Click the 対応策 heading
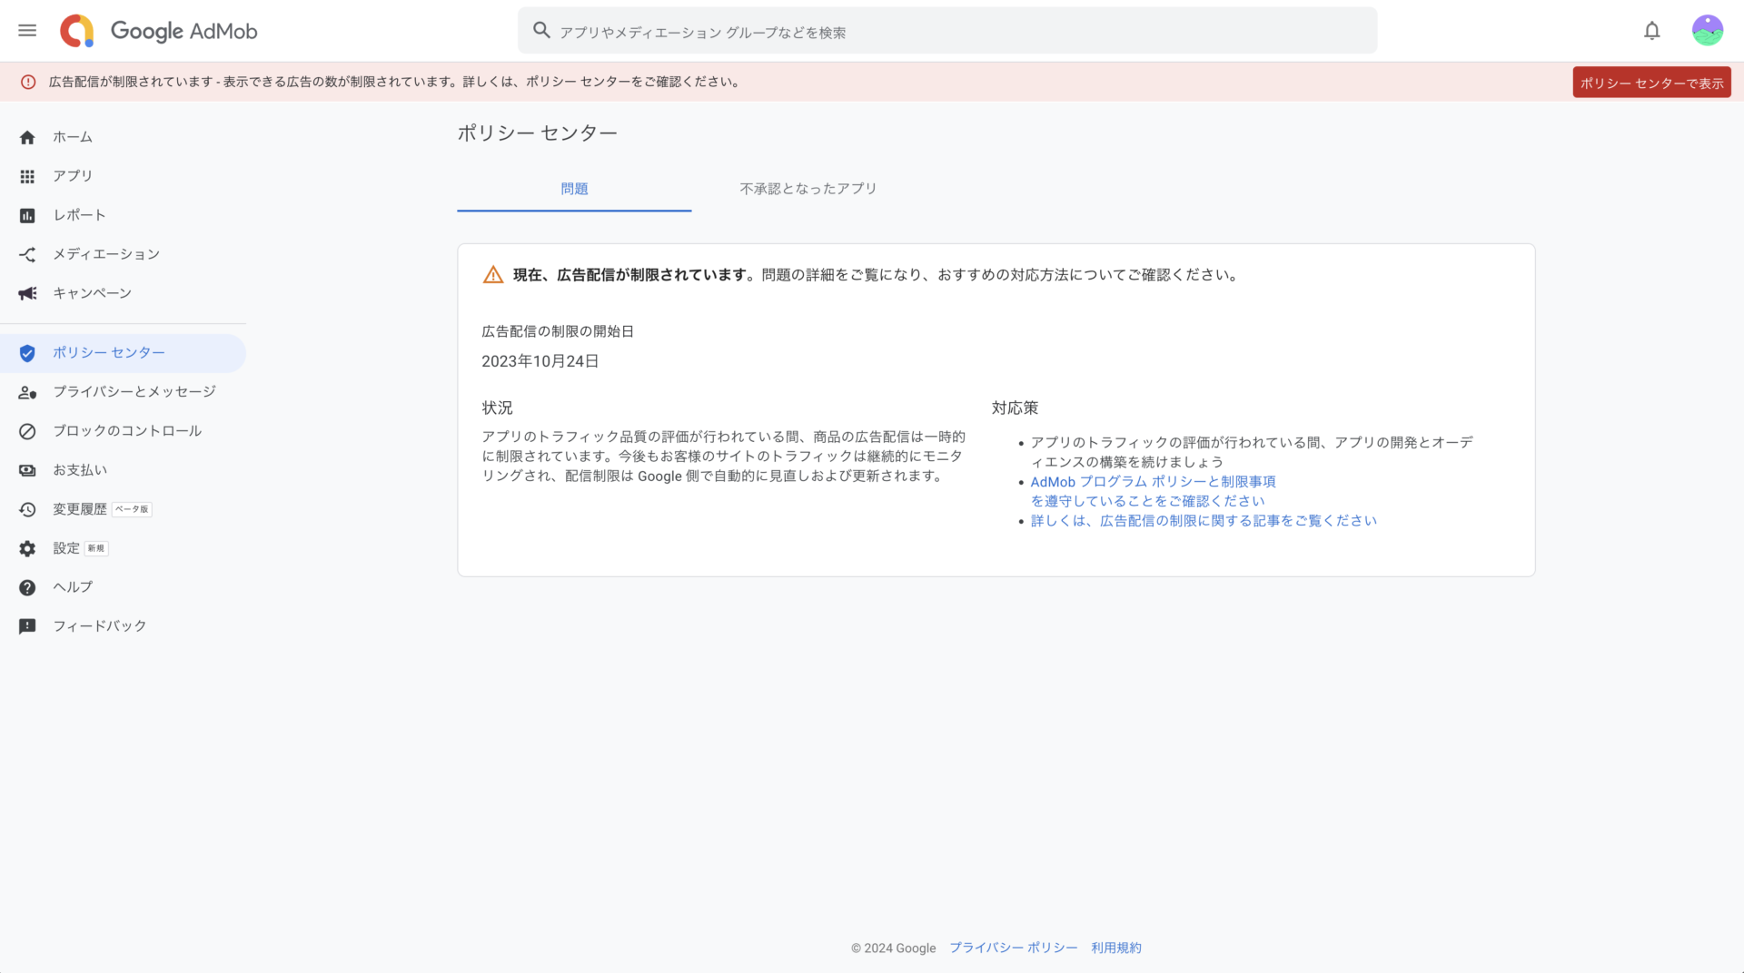 tap(1015, 408)
